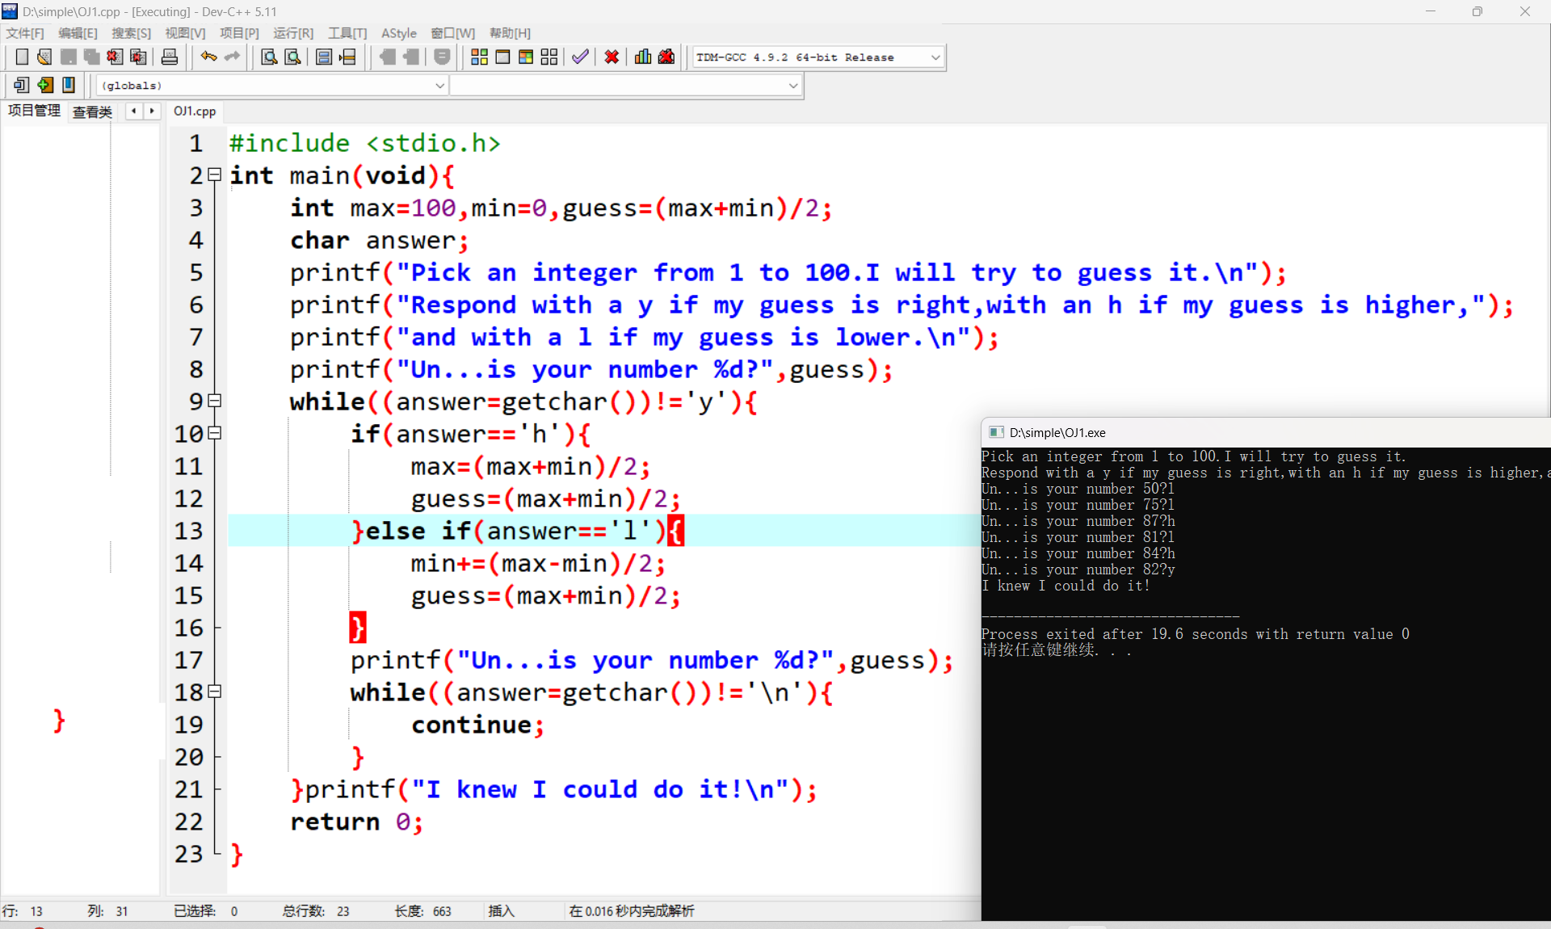1551x929 pixels.
Task: Click the Compile four-squares icon
Action: pos(479,57)
